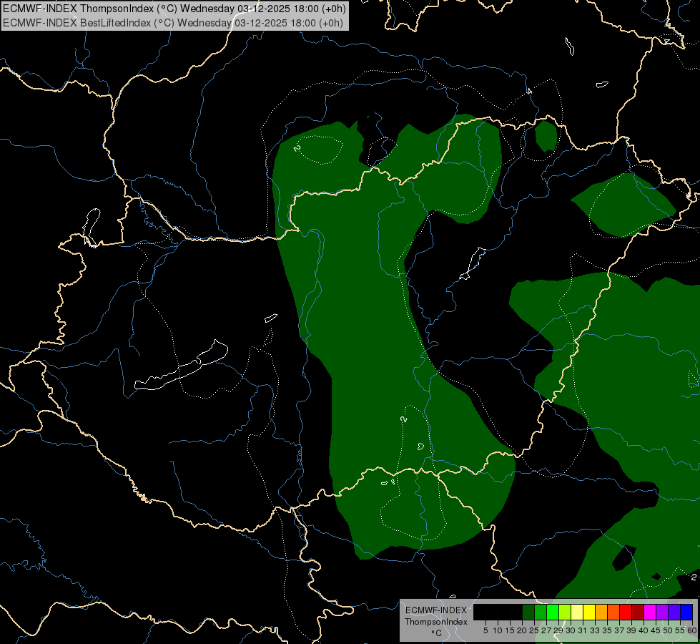
Task: Click the legend tick value '25'
Action: (x=534, y=630)
